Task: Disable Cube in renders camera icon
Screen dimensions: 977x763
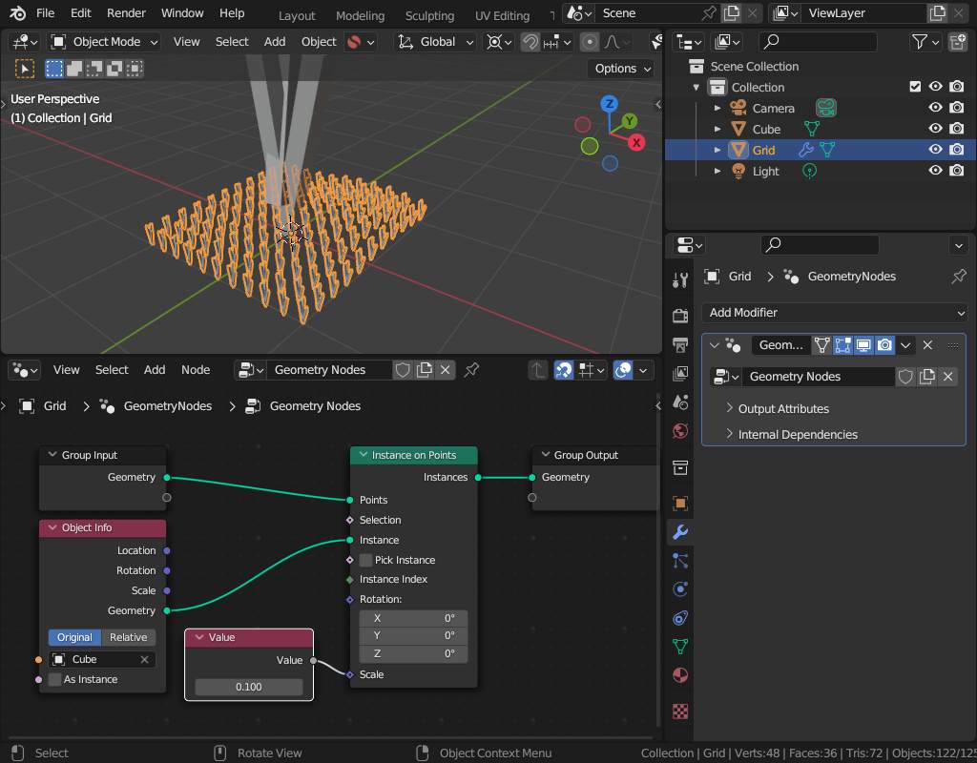Action: point(956,129)
